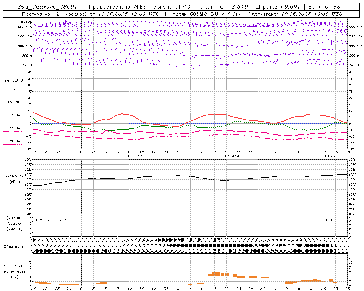The width and height of the screenshot is (364, 291).
Task: Select the (мм/1ч.) precipitation unit label
Action: [x=15, y=229]
